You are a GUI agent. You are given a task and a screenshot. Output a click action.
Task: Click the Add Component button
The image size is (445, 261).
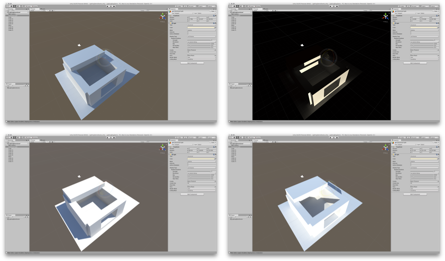(x=192, y=63)
